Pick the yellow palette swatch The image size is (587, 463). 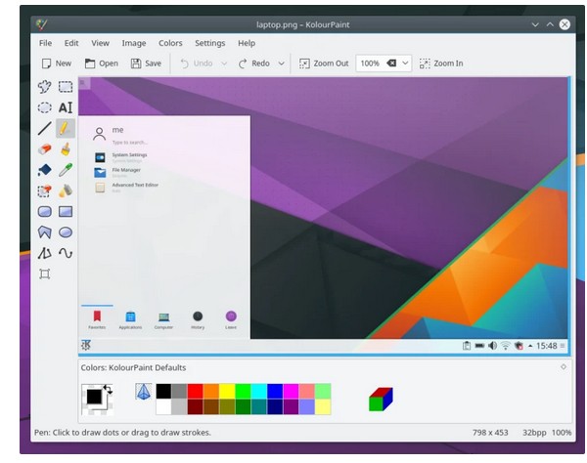[227, 391]
